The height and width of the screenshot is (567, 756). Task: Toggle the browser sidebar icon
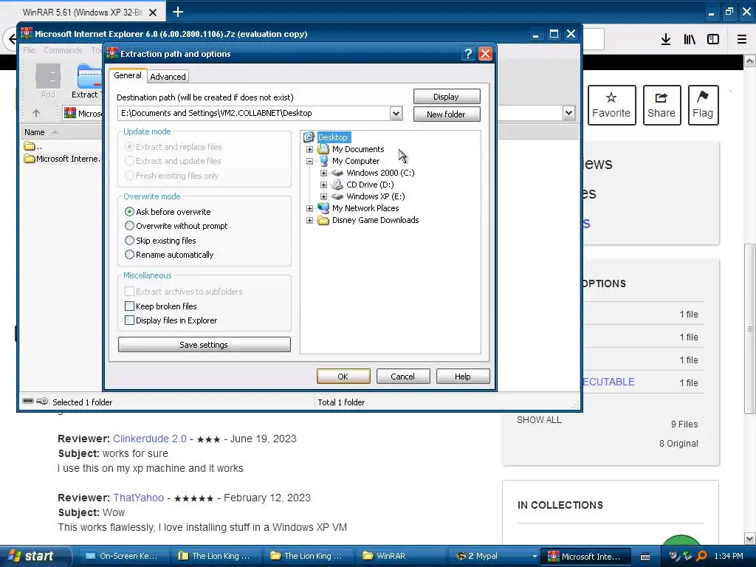(713, 40)
